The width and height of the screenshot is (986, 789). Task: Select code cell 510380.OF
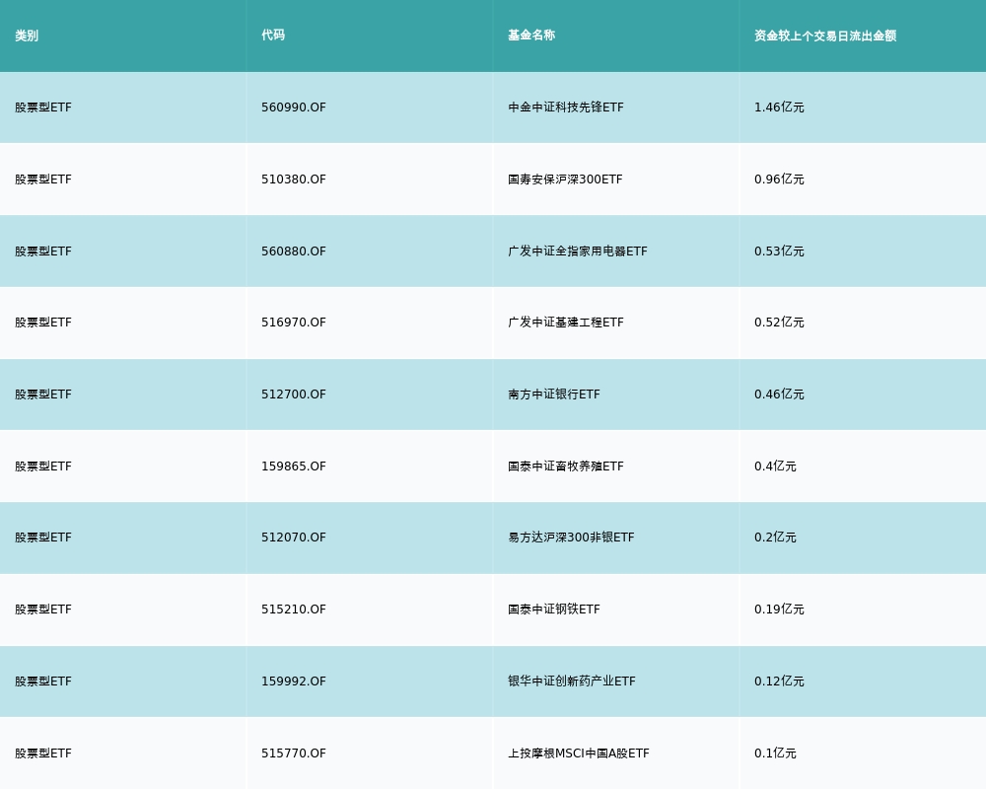[294, 179]
